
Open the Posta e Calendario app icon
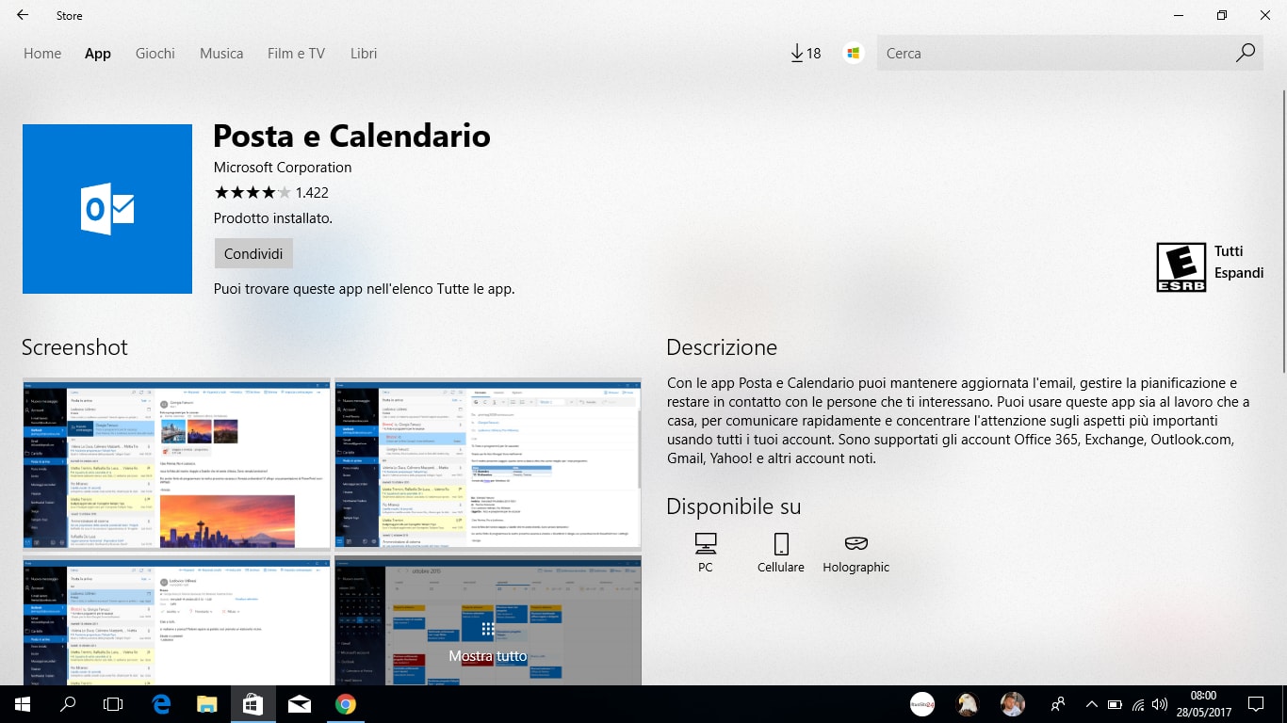(106, 208)
